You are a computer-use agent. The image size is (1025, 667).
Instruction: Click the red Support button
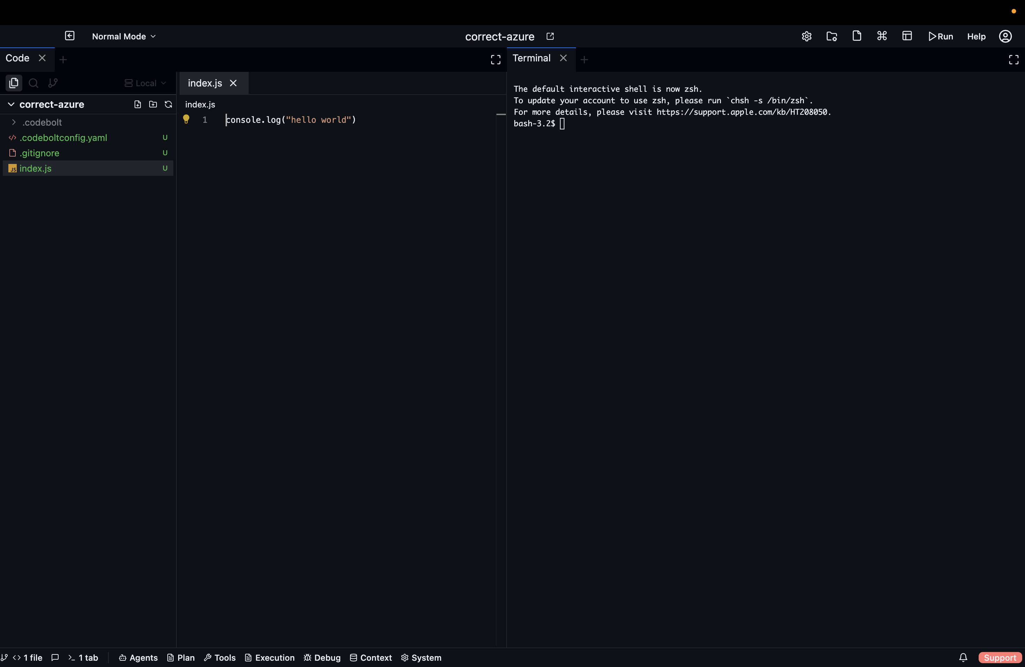point(1000,658)
